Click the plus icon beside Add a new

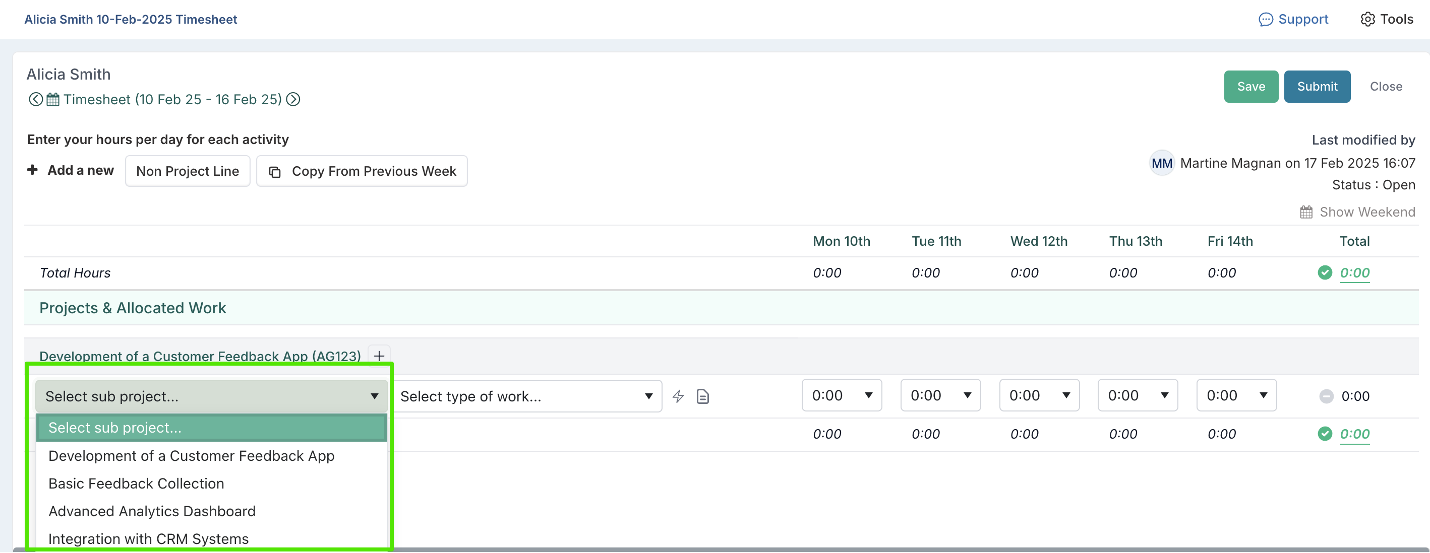(x=33, y=170)
